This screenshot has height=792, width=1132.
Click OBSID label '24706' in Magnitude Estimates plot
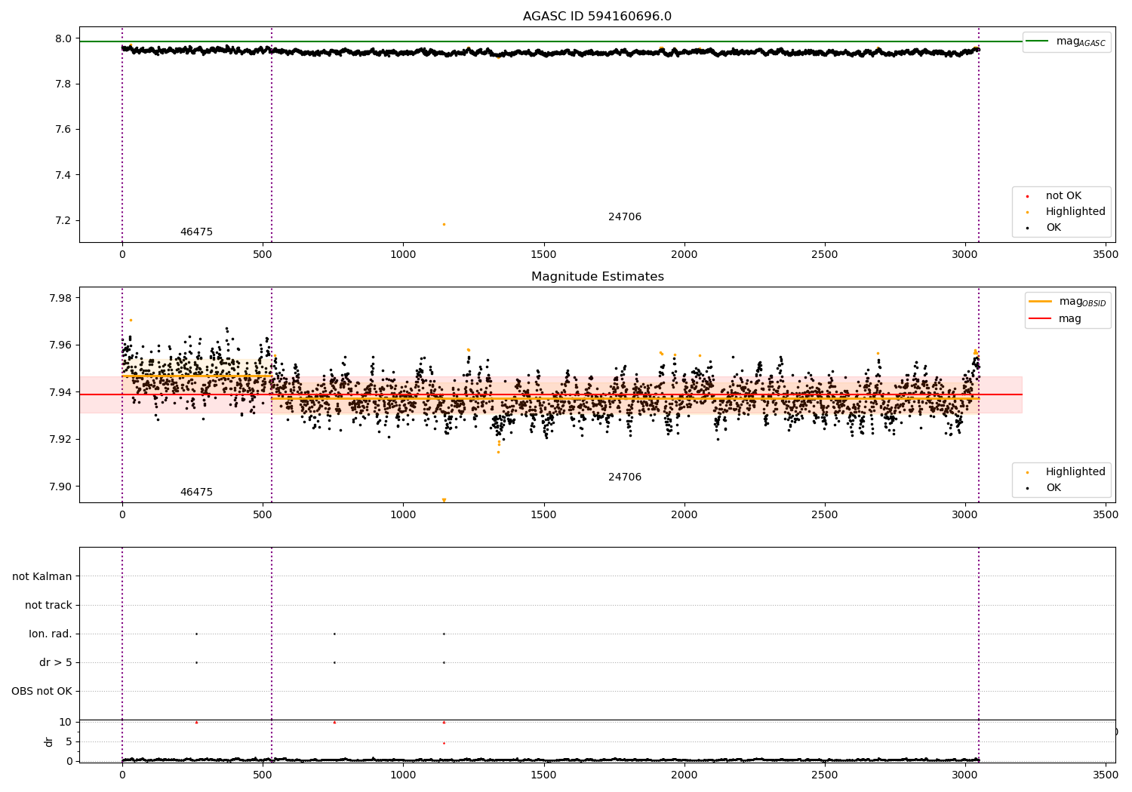click(625, 477)
